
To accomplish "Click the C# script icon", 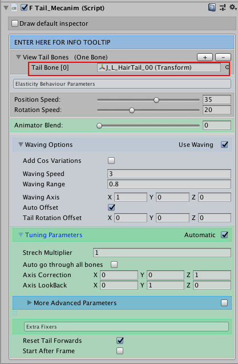I will (x=14, y=8).
